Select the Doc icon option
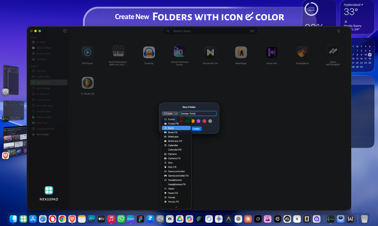This screenshot has height=226, width=378. (176, 163)
